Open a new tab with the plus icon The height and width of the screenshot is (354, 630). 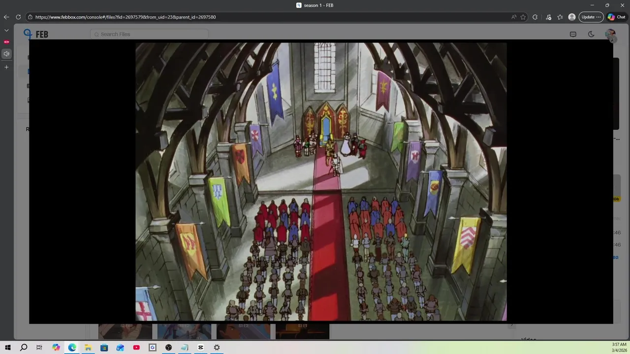tap(6, 67)
